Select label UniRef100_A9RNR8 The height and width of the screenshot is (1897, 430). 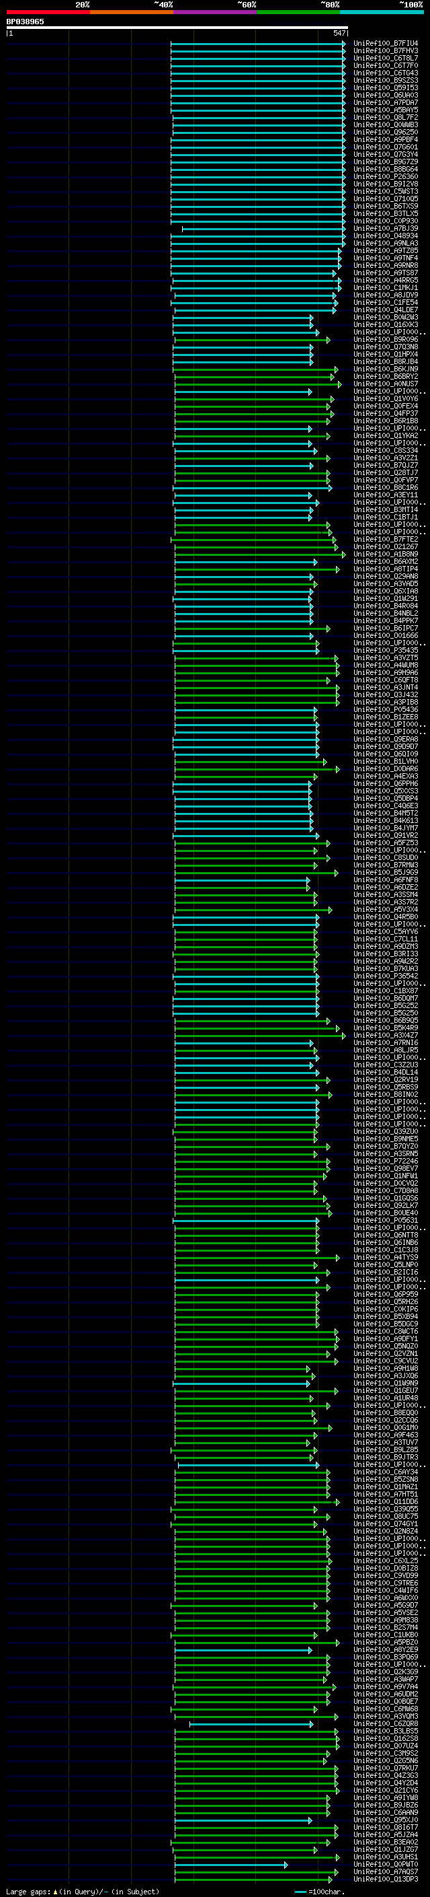click(x=385, y=266)
